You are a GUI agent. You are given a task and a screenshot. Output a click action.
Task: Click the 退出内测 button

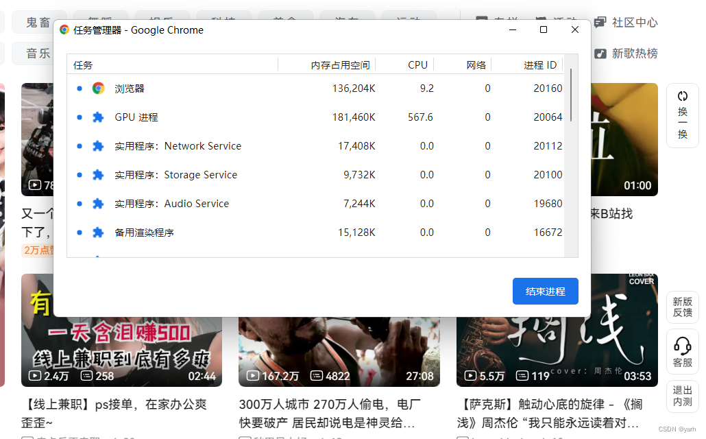(x=683, y=396)
